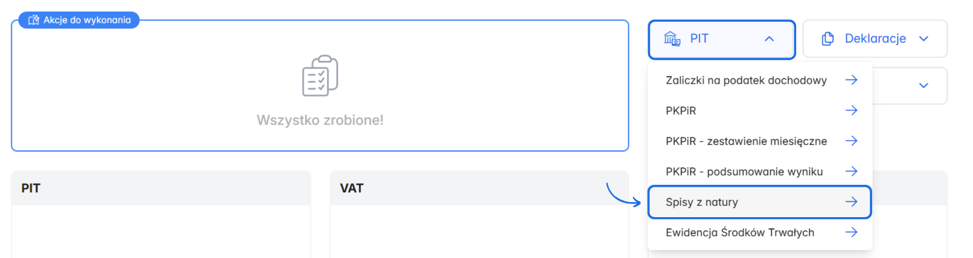
Task: Collapse the PIT dropdown menu
Action: pos(769,39)
